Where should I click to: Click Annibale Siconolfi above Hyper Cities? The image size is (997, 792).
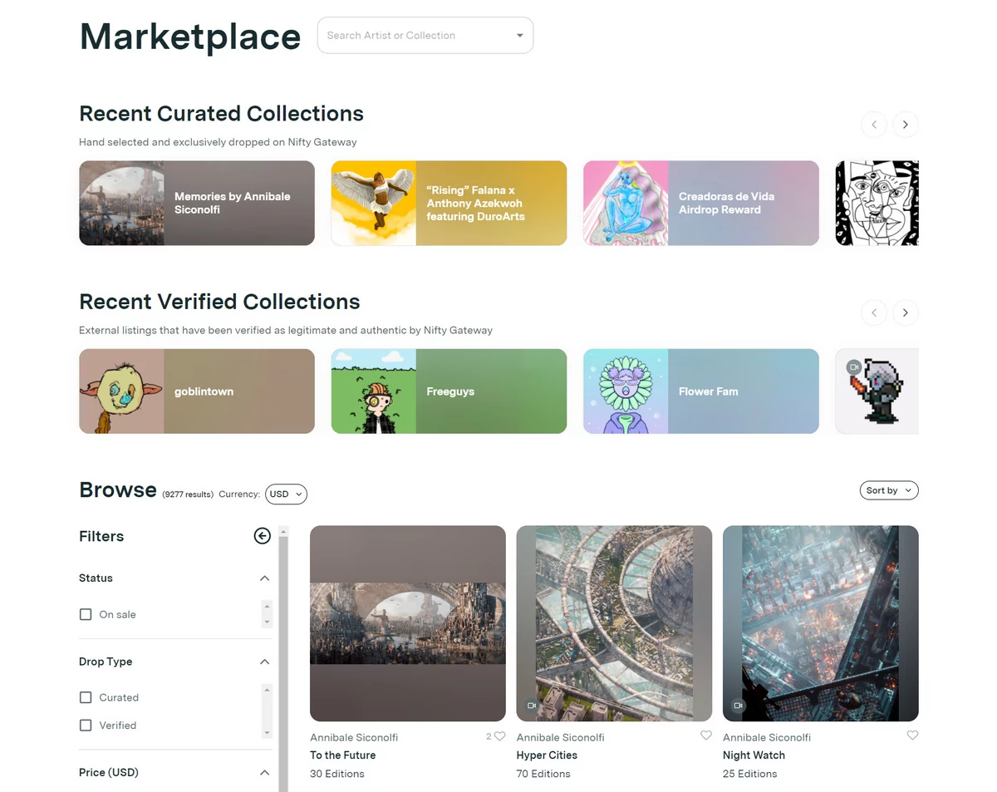pos(560,737)
